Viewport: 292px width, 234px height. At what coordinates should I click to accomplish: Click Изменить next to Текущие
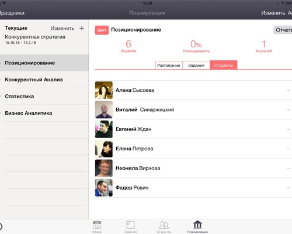click(x=62, y=29)
